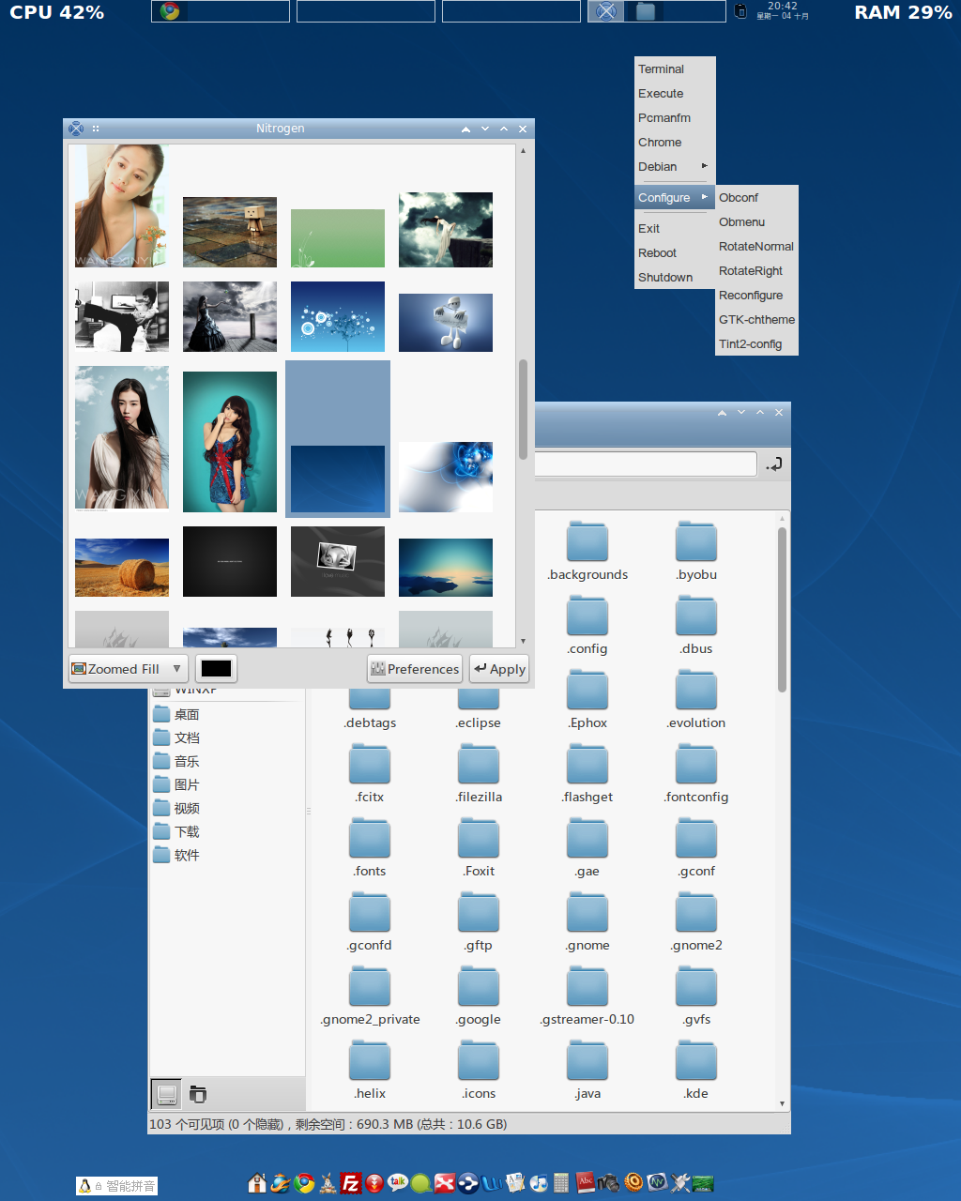Open the .byobu folder
This screenshot has width=961, height=1201.
point(696,552)
